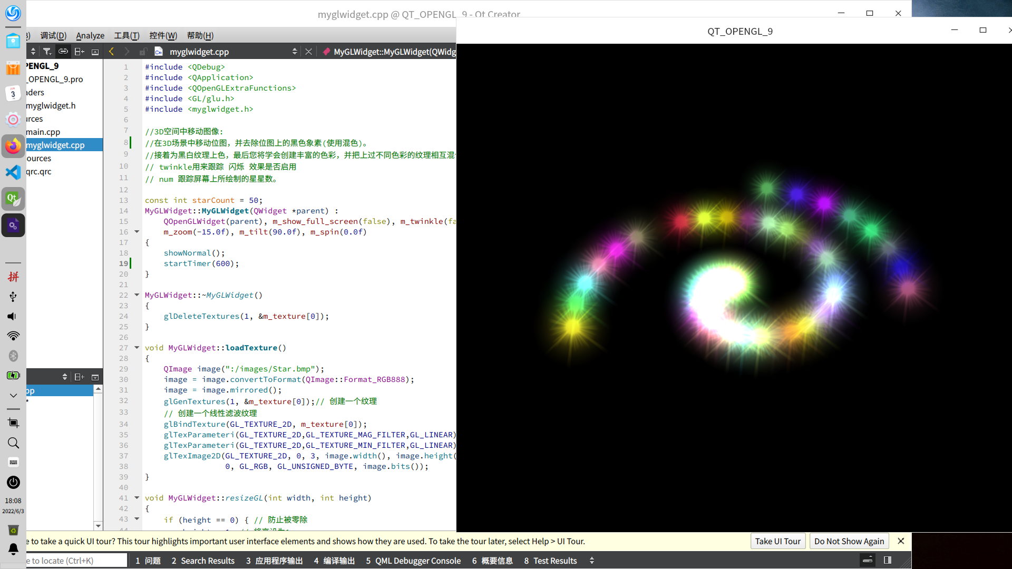
Task: Close the myglwidget.cpp document with X icon
Action: [308, 52]
